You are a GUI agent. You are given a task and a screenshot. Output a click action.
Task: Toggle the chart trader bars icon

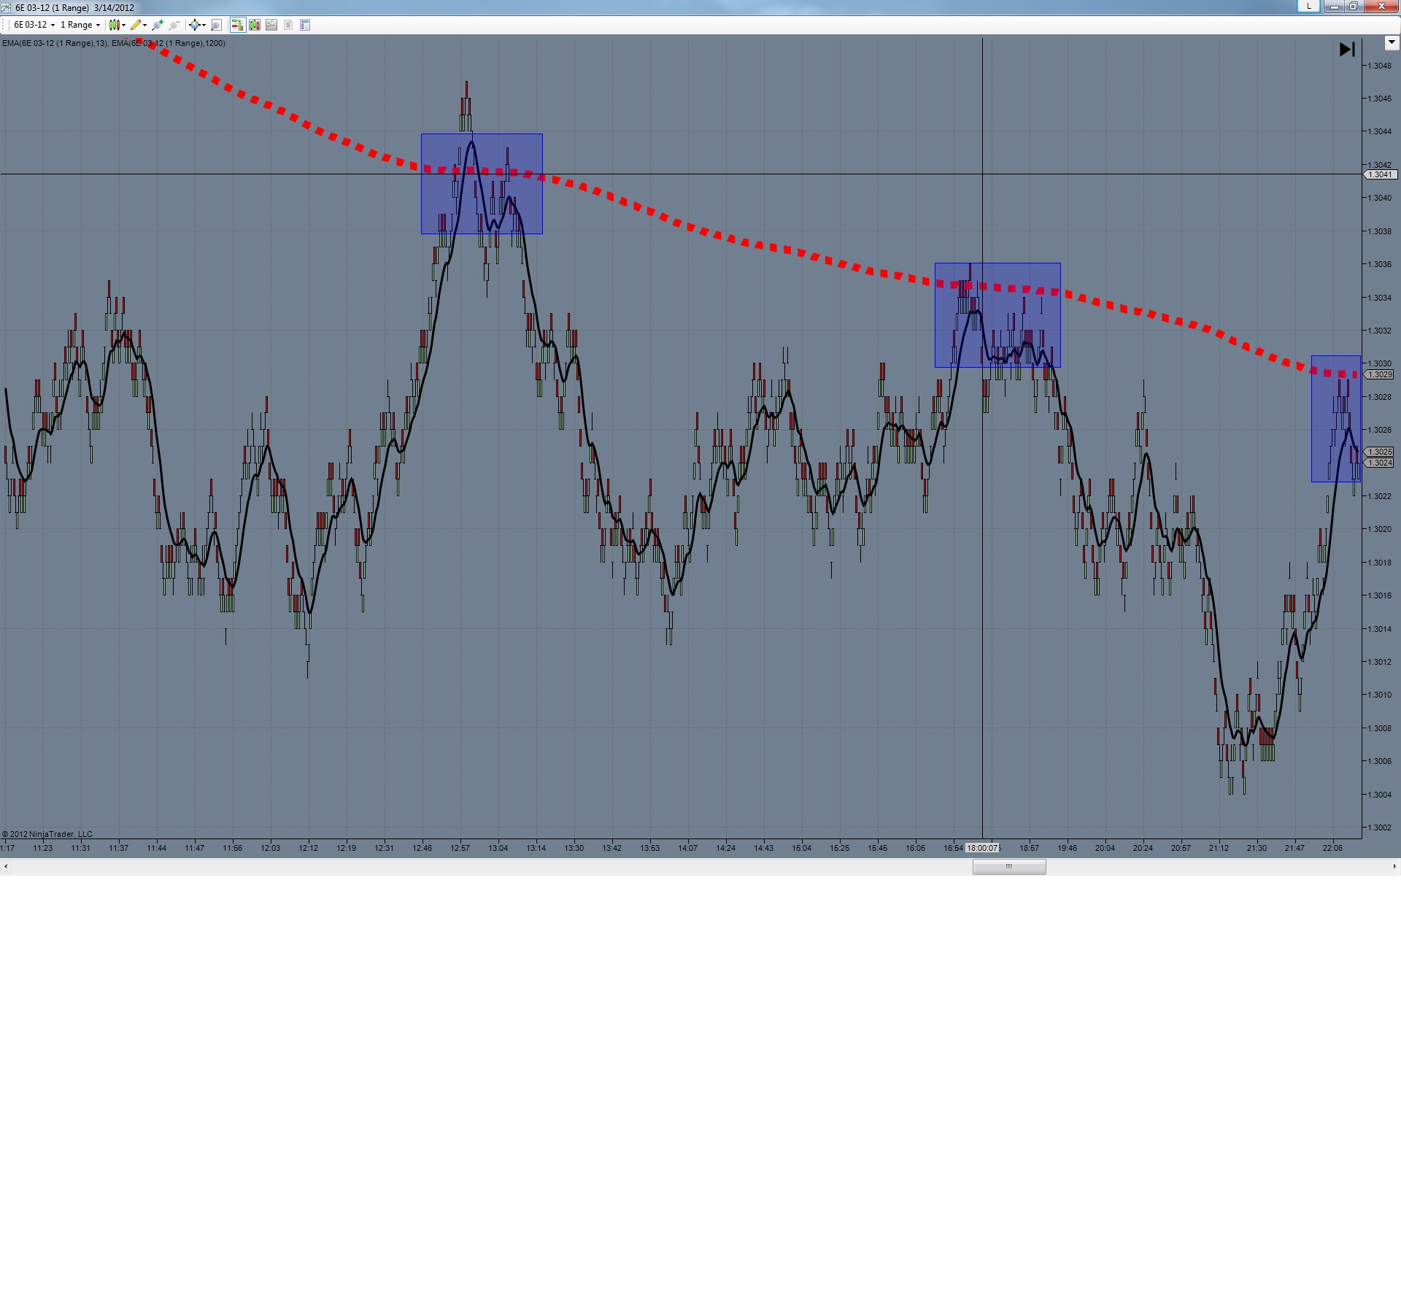tap(237, 25)
